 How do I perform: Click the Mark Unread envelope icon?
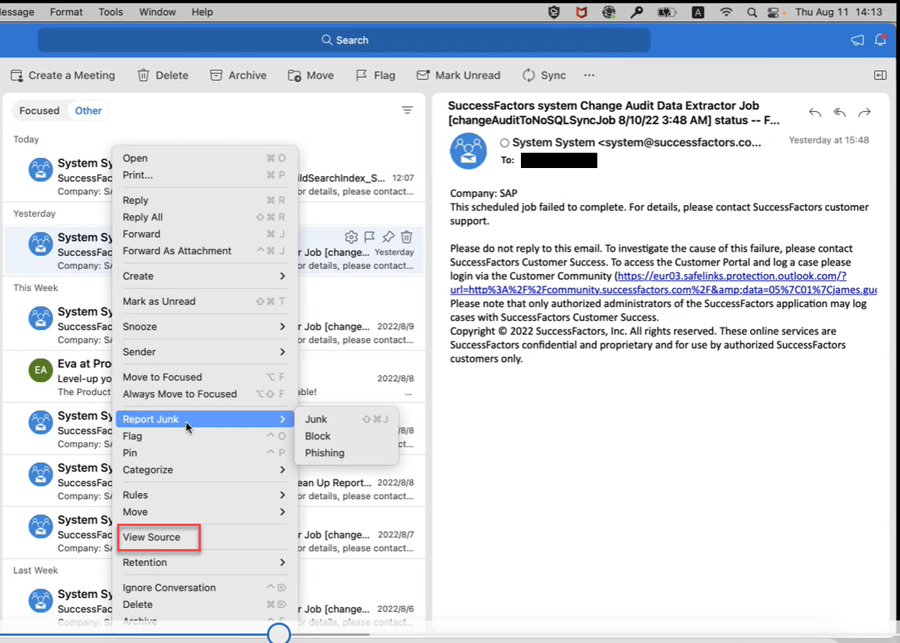click(x=423, y=76)
